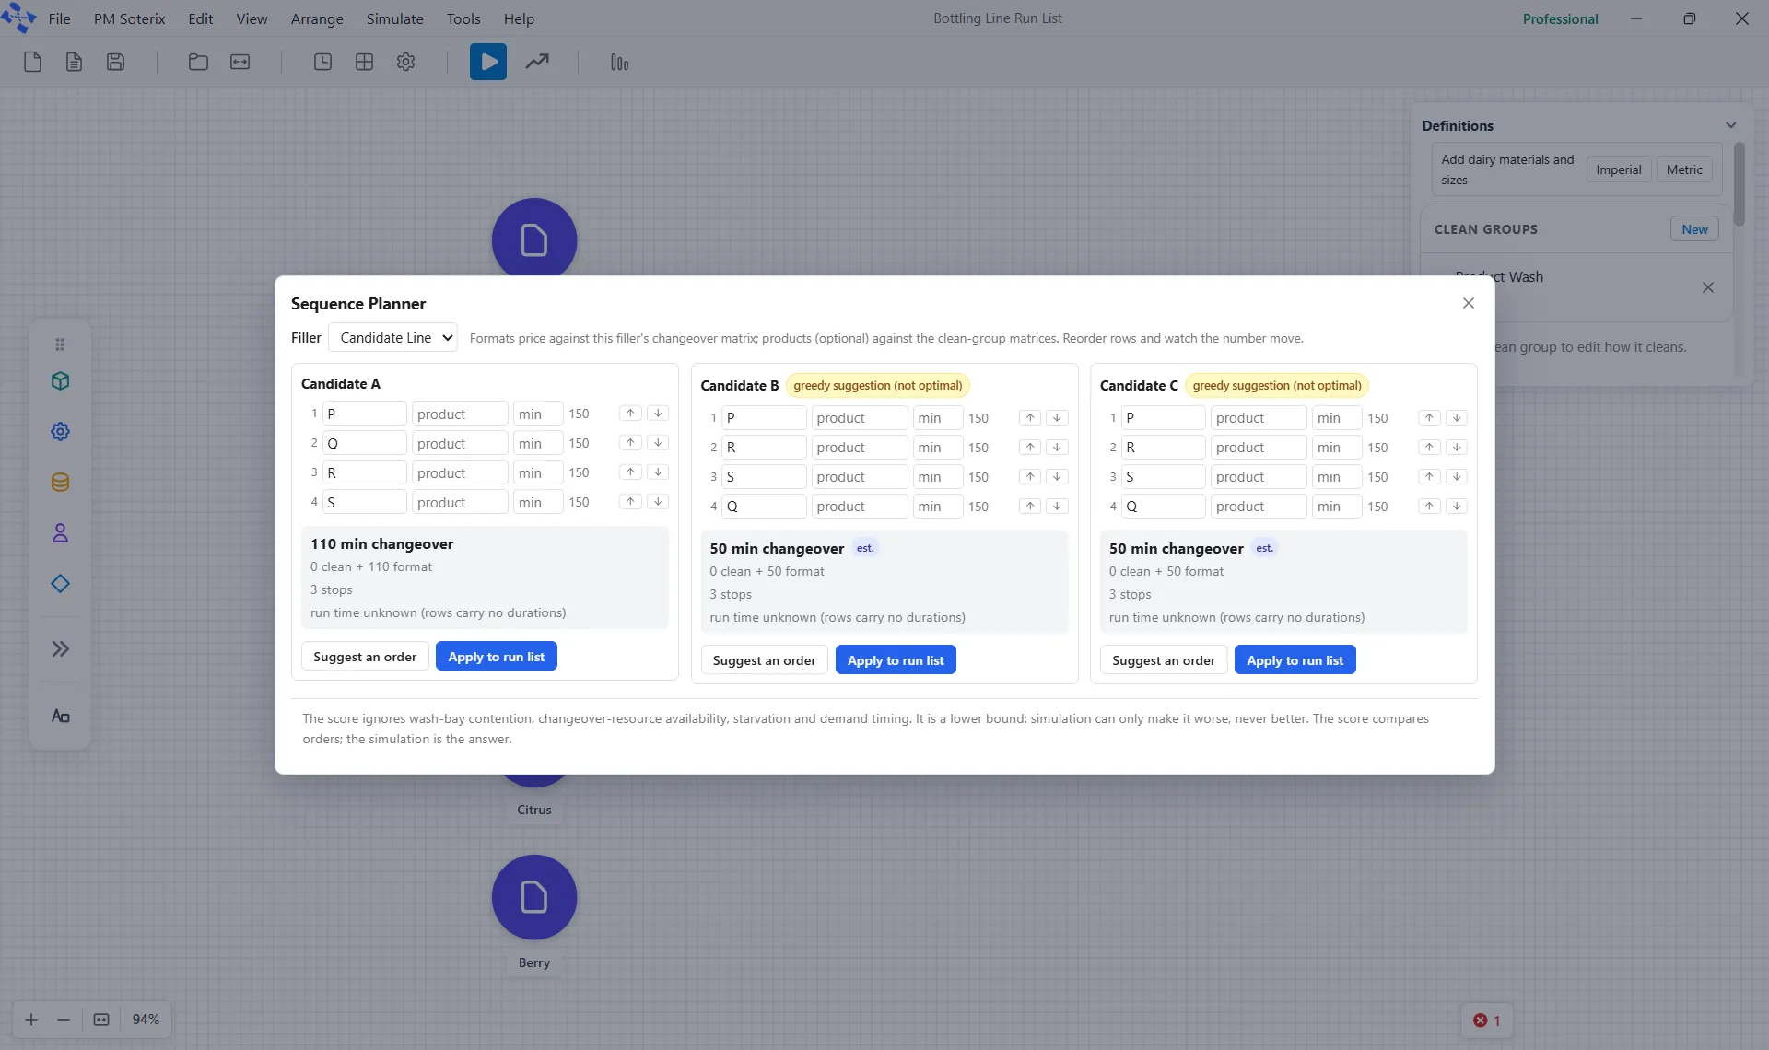This screenshot has width=1769, height=1050.
Task: Select the blue gear icon in sidebar
Action: 60,431
